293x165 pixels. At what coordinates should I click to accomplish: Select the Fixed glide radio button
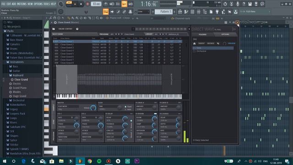tap(125, 107)
